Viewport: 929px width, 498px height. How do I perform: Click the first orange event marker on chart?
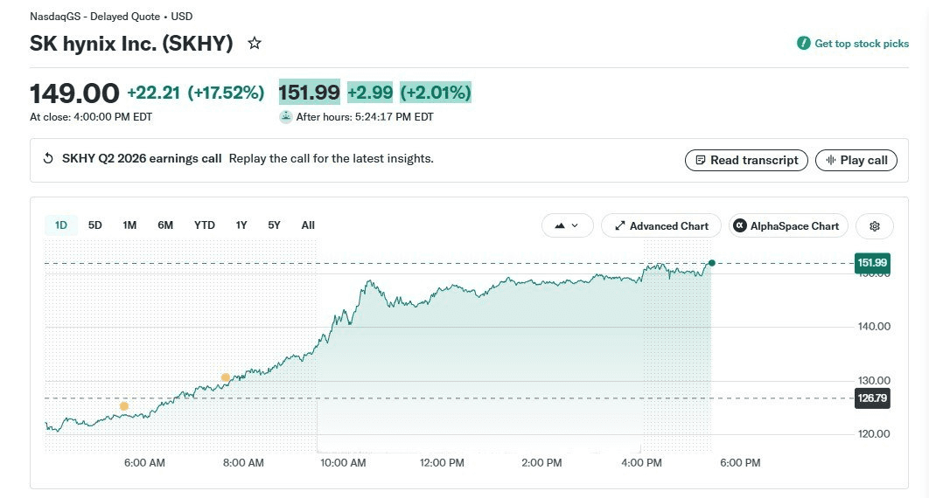pos(124,406)
